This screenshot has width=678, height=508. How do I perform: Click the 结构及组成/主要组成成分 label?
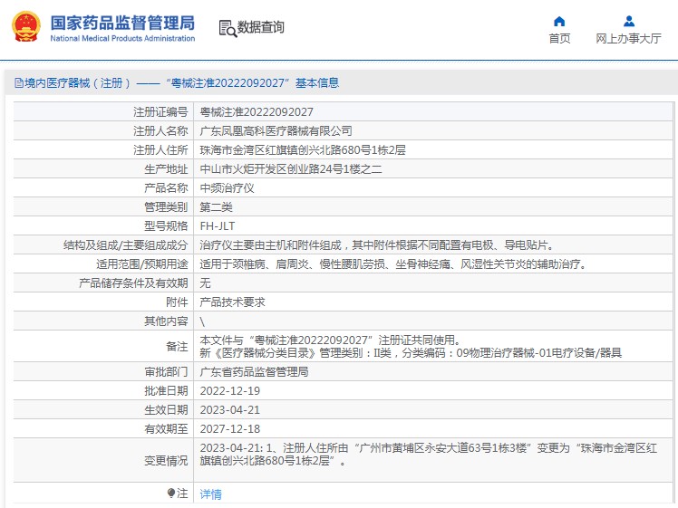click(125, 245)
